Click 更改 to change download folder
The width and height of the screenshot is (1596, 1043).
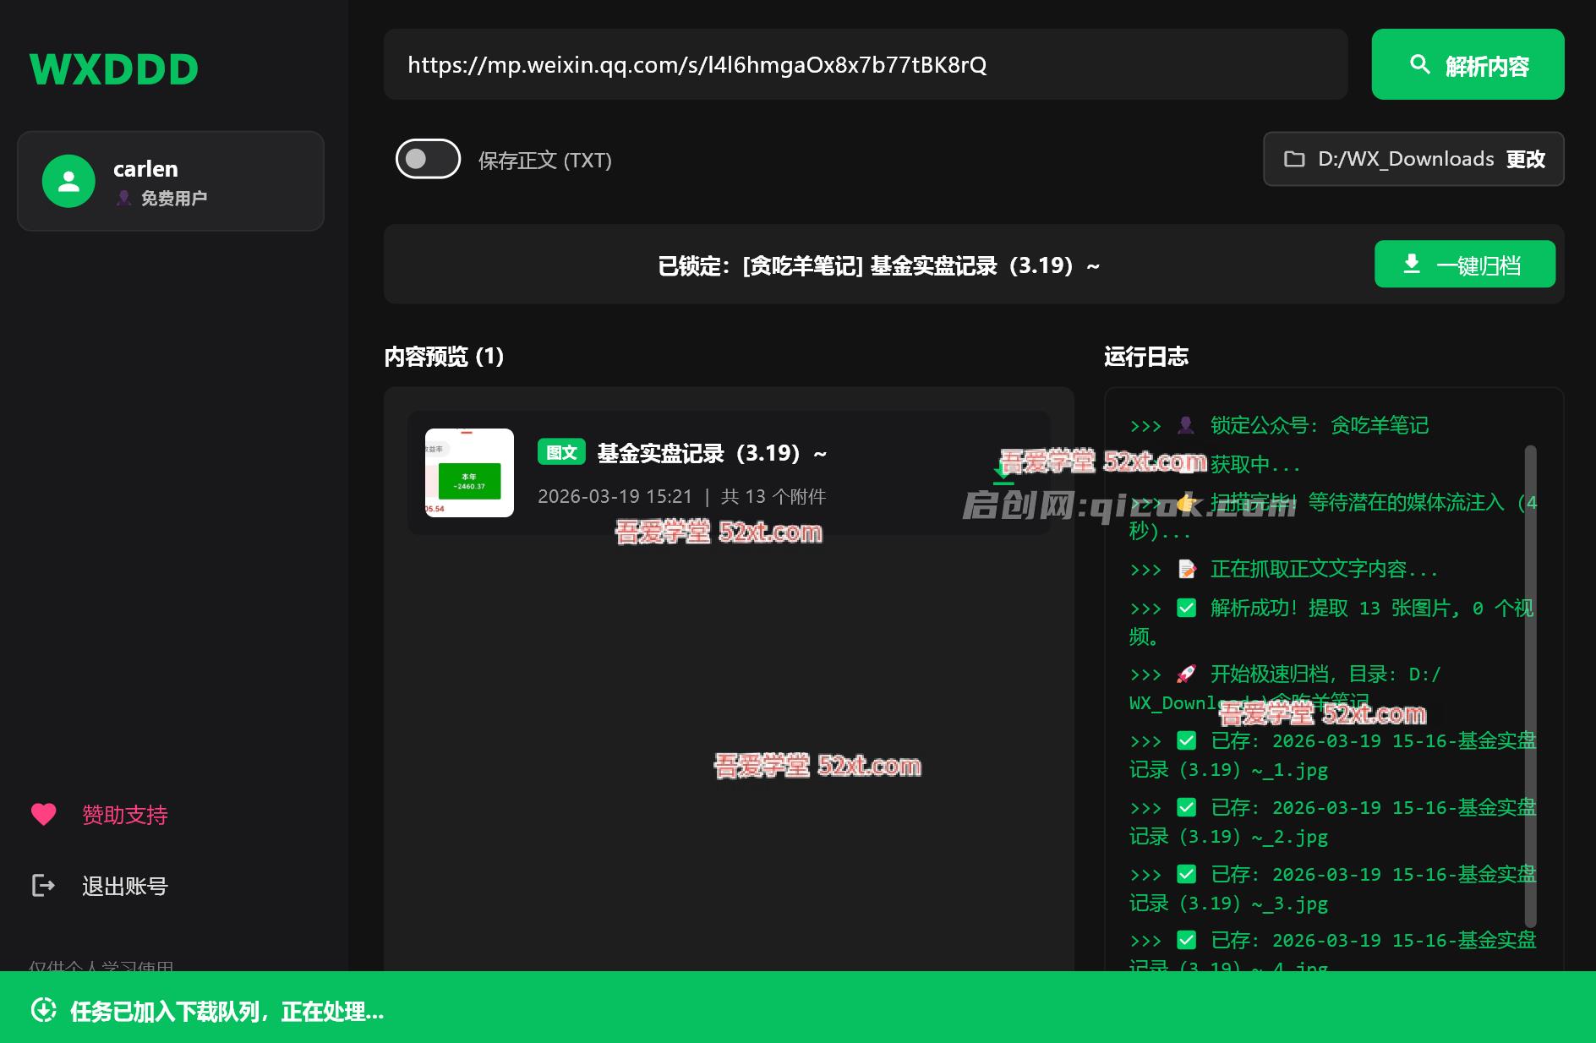[1526, 159]
